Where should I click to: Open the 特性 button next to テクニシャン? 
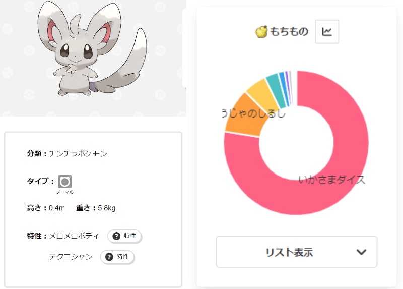click(x=117, y=257)
